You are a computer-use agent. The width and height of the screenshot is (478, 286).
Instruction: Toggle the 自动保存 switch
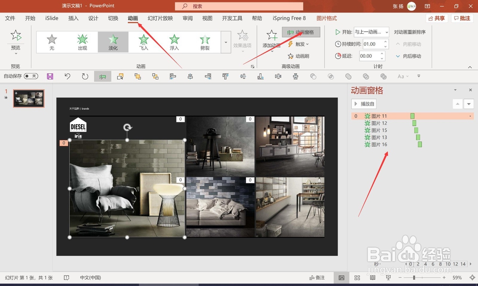31,76
